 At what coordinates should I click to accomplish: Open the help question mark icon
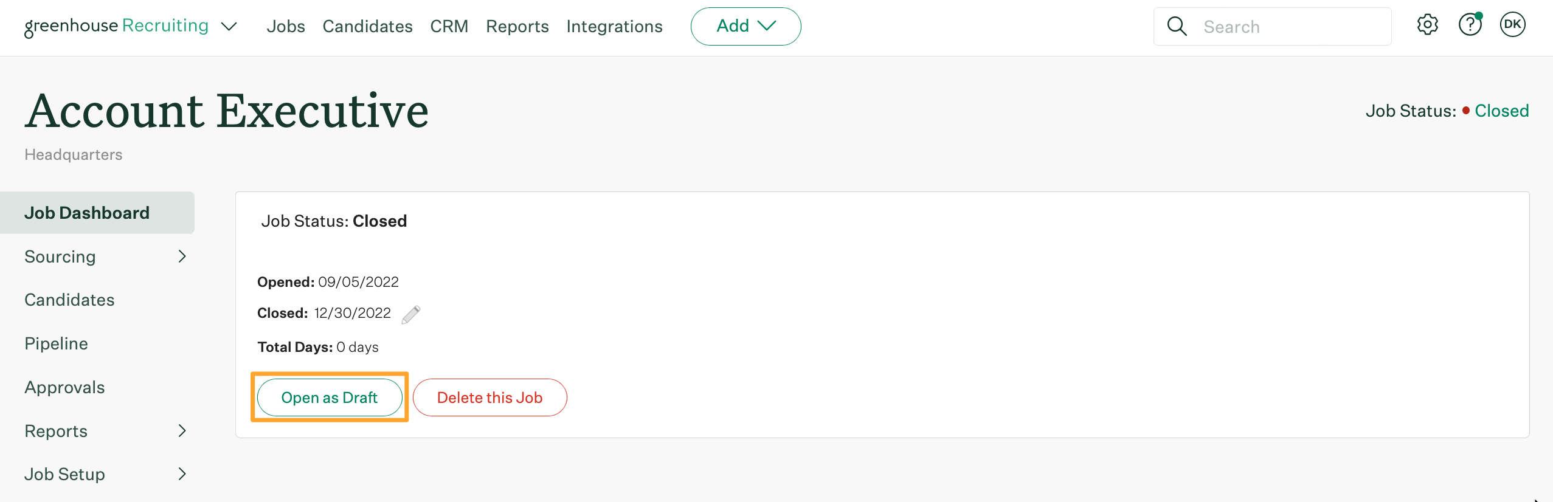pos(1470,26)
